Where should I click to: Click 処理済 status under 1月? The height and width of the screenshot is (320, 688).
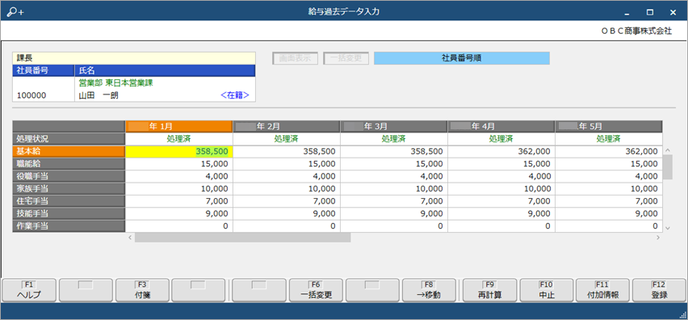pyautogui.click(x=179, y=139)
